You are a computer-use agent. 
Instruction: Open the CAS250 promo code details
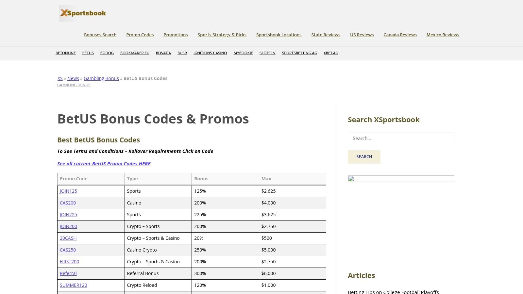click(67, 250)
